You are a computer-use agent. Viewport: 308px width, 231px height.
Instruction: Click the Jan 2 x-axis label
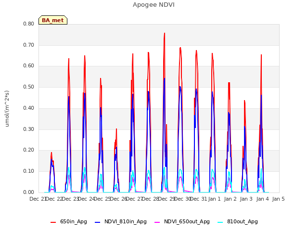pos(230,199)
